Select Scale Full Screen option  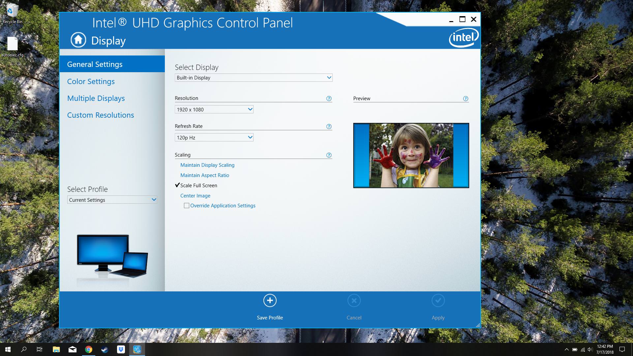pyautogui.click(x=199, y=186)
